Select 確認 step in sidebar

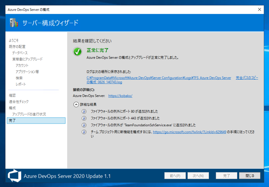coord(12,95)
